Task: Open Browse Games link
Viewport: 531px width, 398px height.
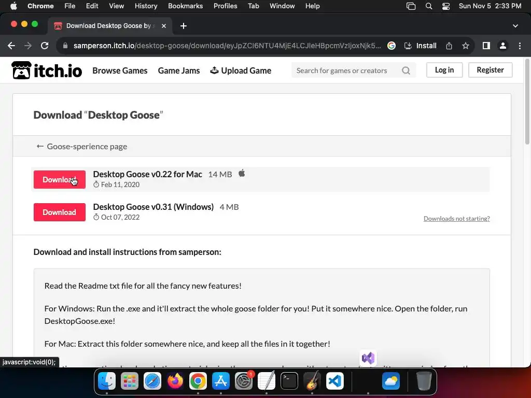Action: 120,70
